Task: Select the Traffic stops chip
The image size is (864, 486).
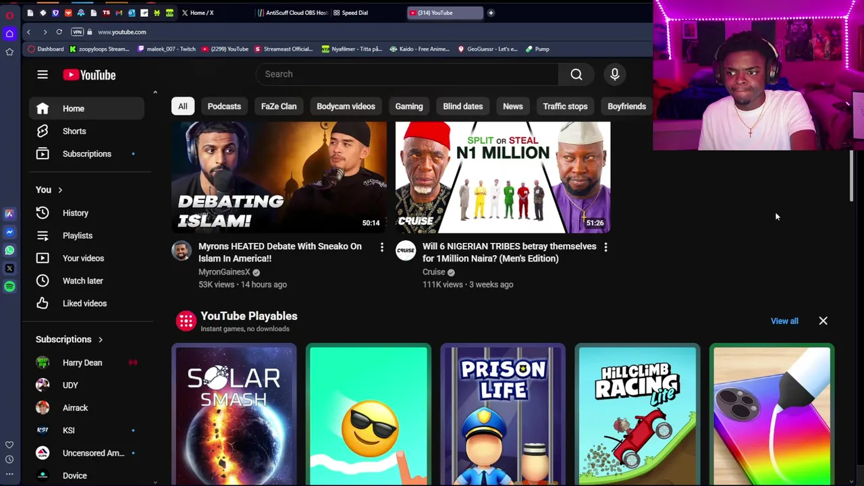Action: 566,106
